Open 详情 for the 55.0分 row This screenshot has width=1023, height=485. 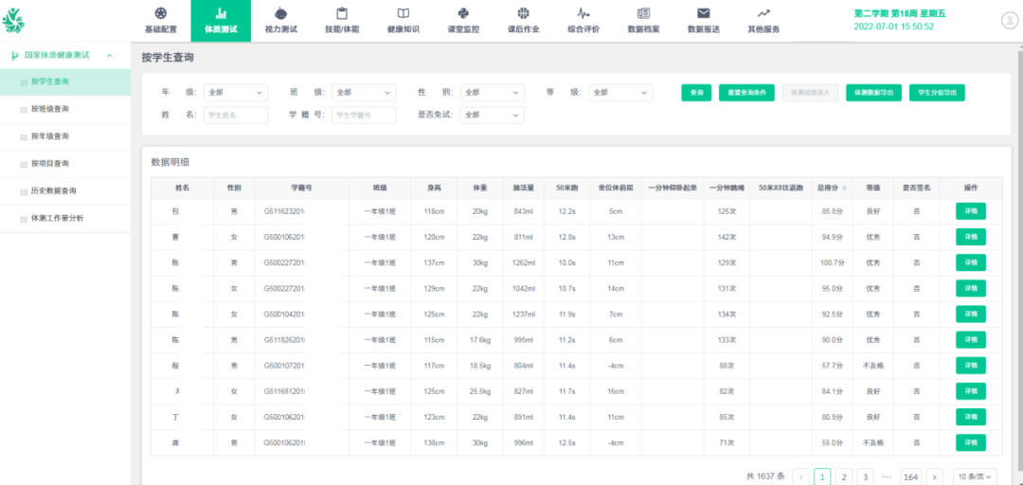click(970, 442)
